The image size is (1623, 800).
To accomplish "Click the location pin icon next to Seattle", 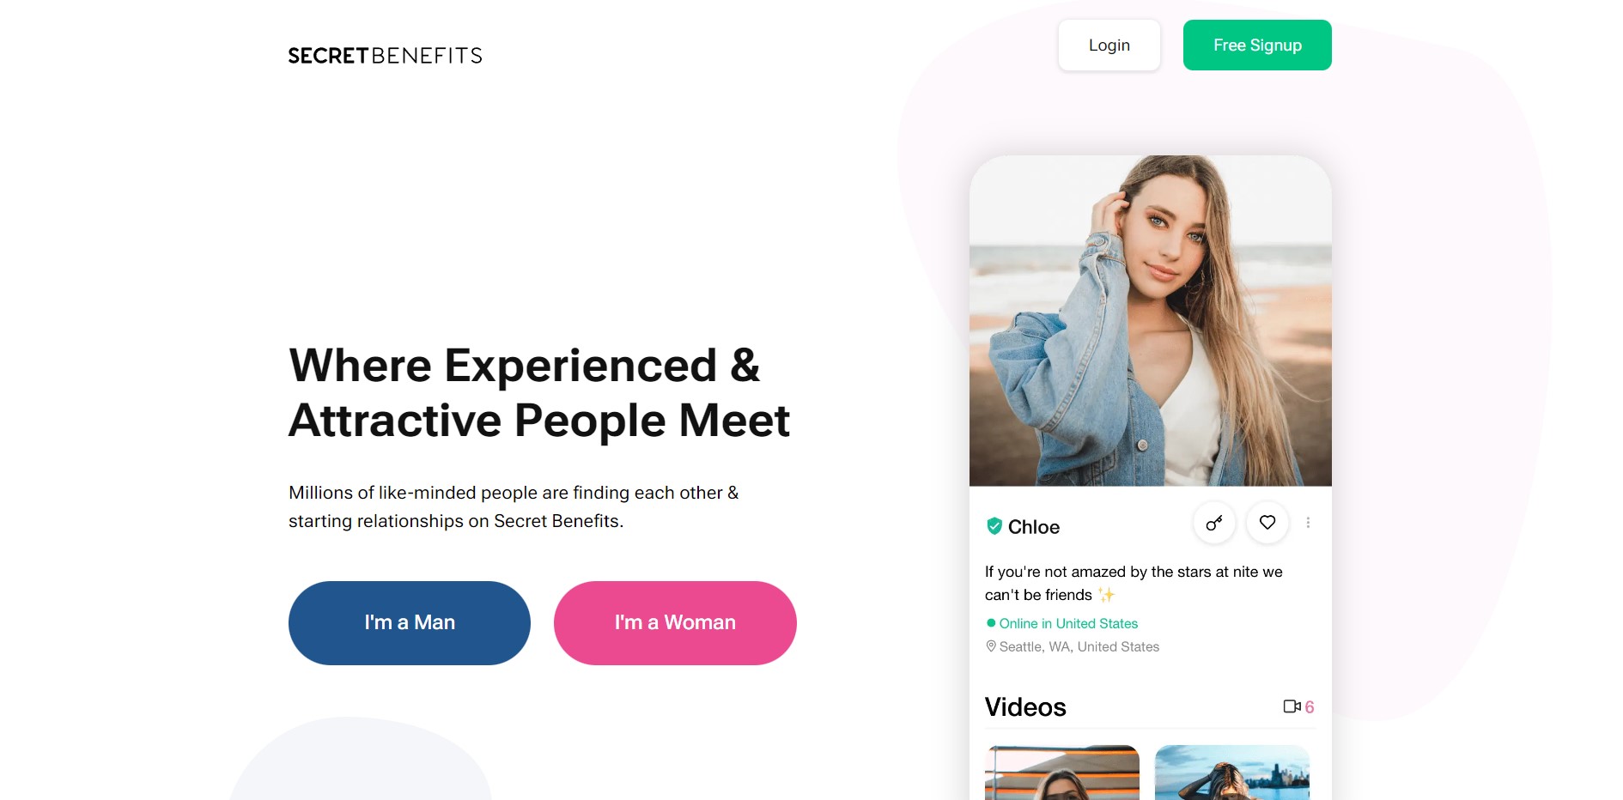I will [x=991, y=646].
